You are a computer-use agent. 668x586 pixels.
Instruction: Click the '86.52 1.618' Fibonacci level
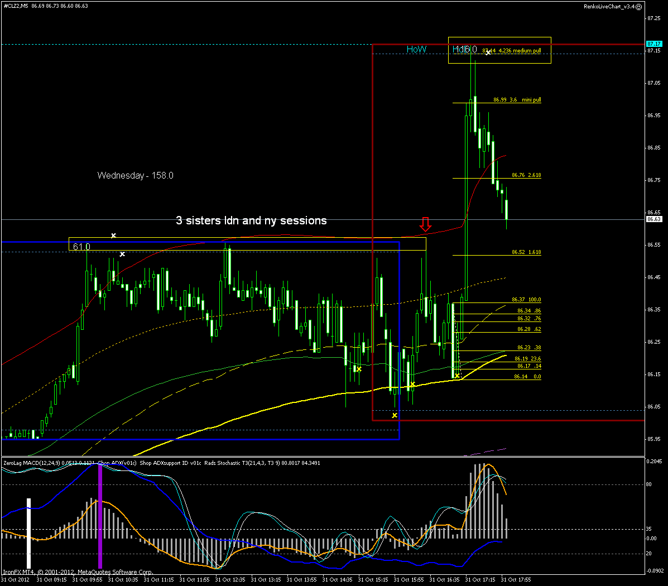coord(526,252)
